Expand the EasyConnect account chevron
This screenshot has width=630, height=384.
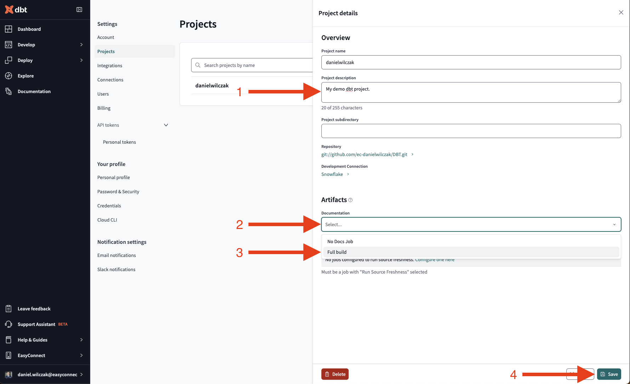point(81,355)
